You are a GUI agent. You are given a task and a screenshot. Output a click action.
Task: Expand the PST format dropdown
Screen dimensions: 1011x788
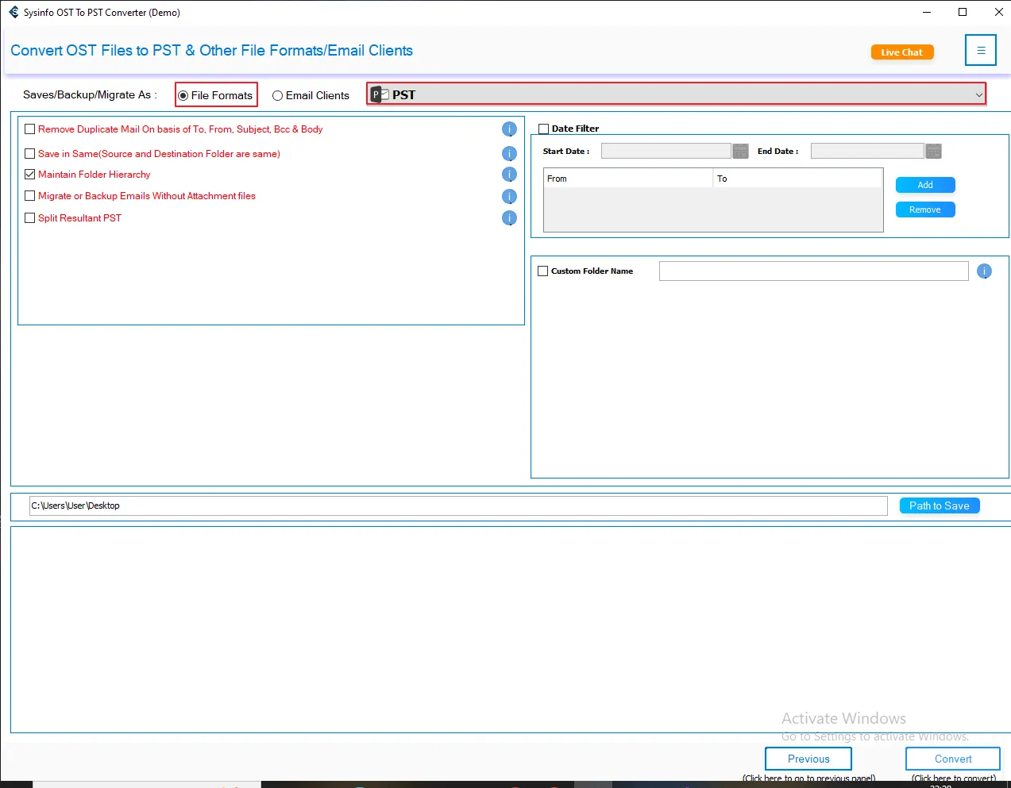pyautogui.click(x=676, y=94)
